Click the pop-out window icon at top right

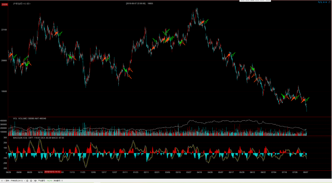pos(329,2)
